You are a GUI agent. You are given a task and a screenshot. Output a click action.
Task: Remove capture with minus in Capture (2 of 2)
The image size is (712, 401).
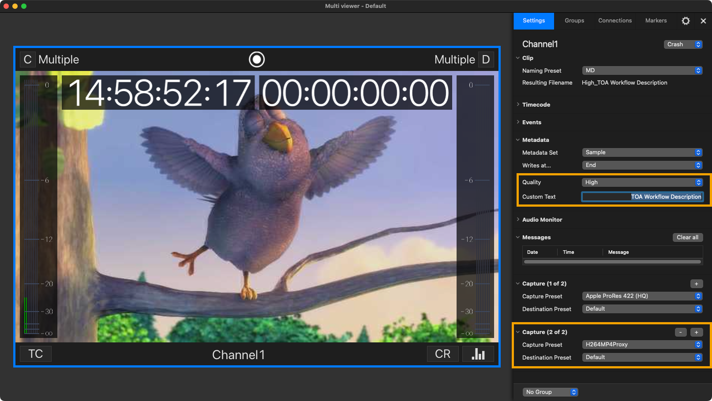[x=681, y=332]
